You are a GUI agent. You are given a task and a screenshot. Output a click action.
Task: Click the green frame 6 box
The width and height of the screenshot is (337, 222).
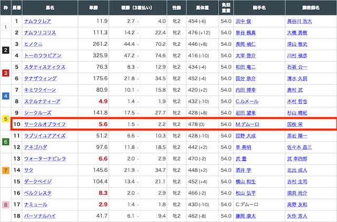(x=5, y=142)
